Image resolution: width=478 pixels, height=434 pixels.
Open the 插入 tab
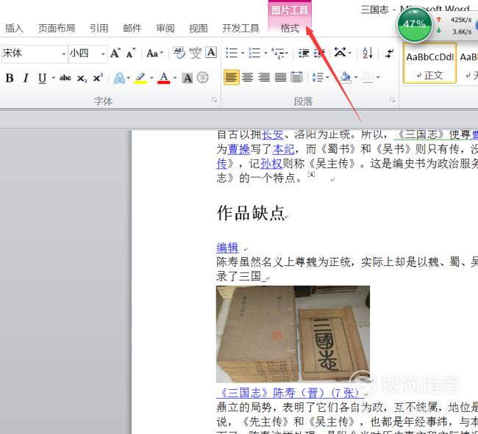(x=14, y=28)
